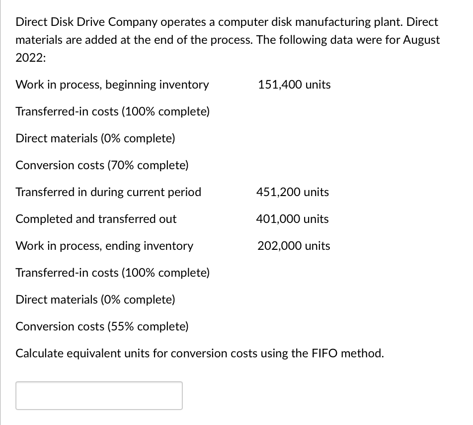
Task: Click the '401,000 units' value
Action: tap(292, 219)
